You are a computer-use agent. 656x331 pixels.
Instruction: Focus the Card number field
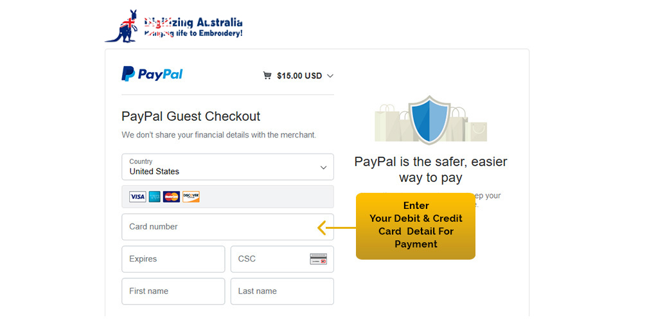(x=218, y=227)
